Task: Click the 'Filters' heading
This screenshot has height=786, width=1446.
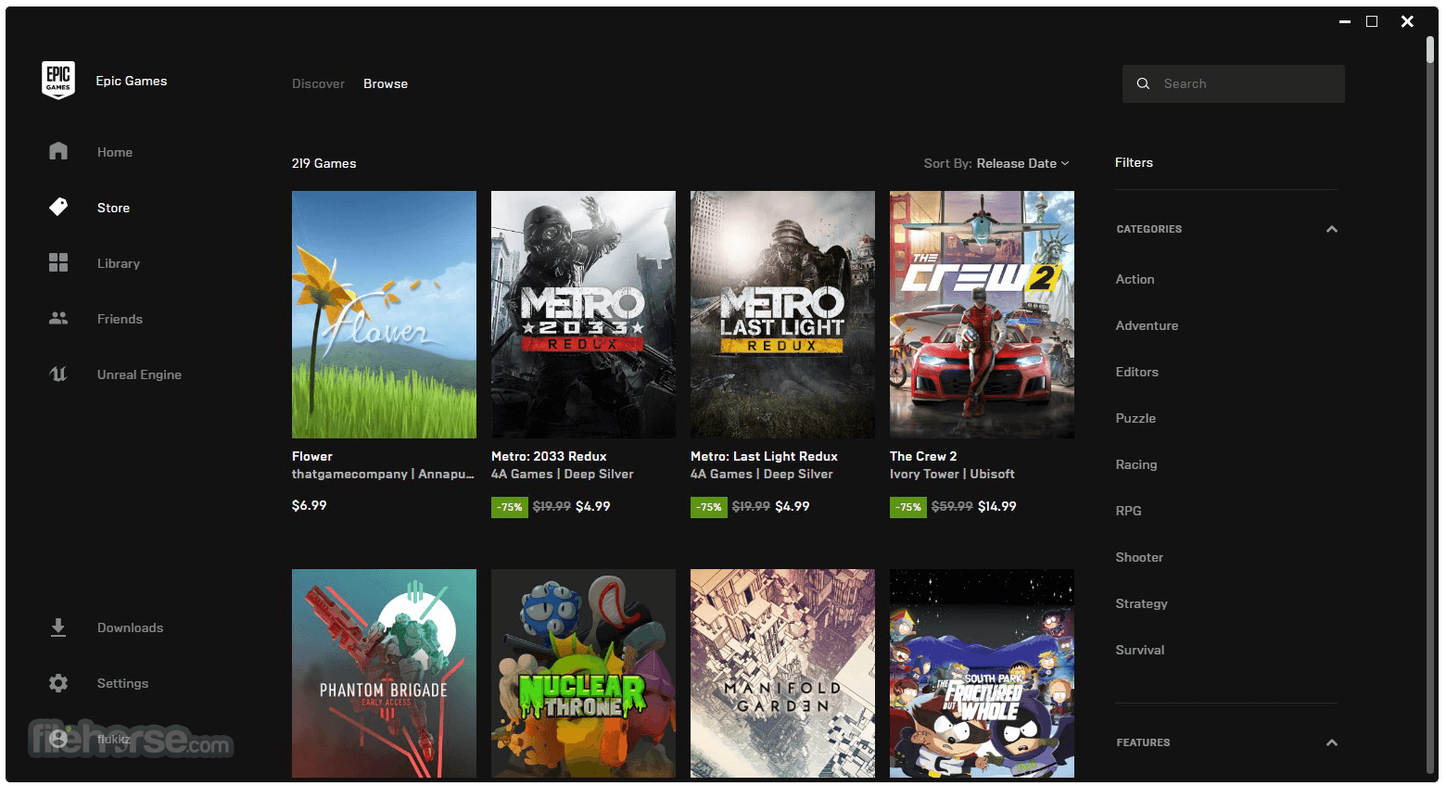Action: [1134, 162]
